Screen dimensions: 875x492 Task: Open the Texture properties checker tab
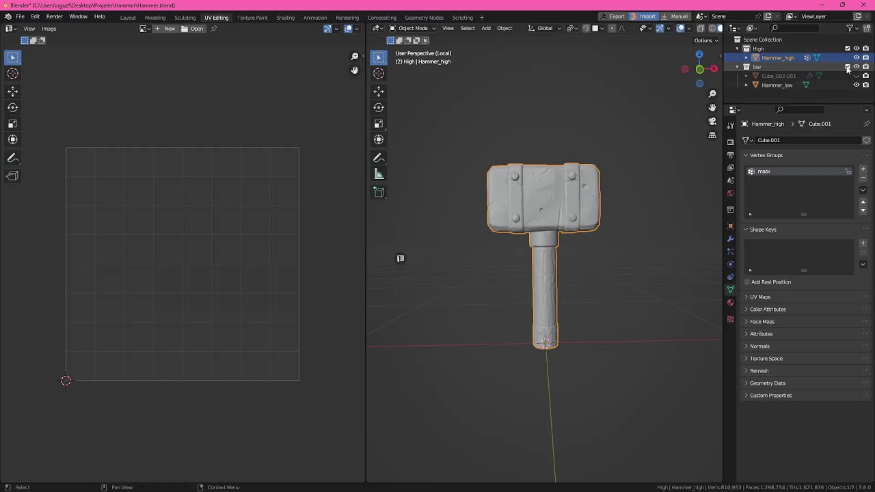731,319
